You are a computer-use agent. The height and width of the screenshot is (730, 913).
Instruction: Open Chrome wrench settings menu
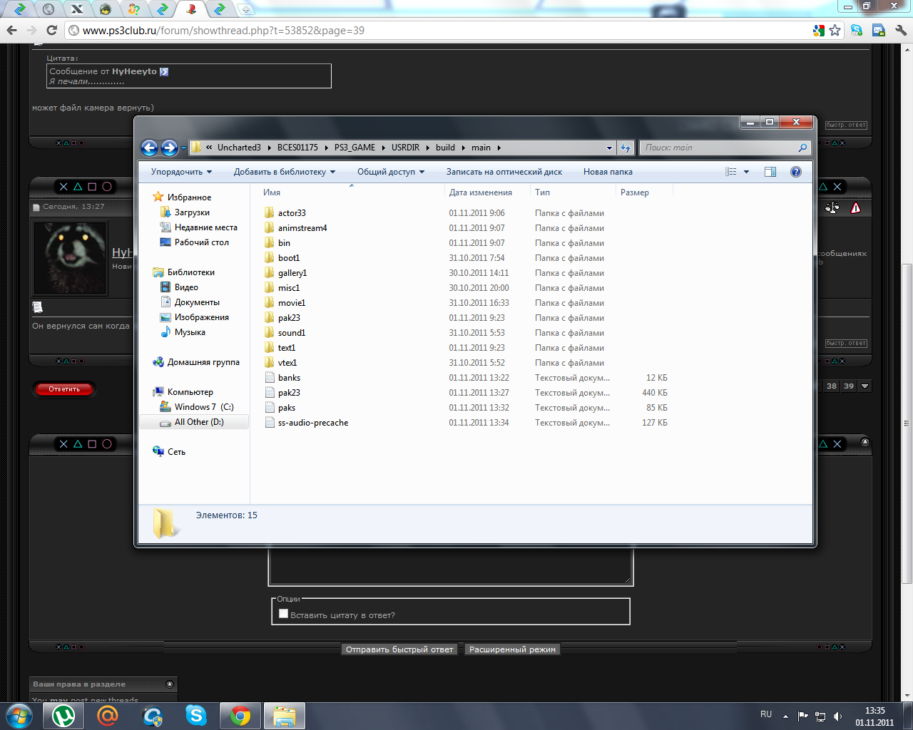tap(900, 31)
